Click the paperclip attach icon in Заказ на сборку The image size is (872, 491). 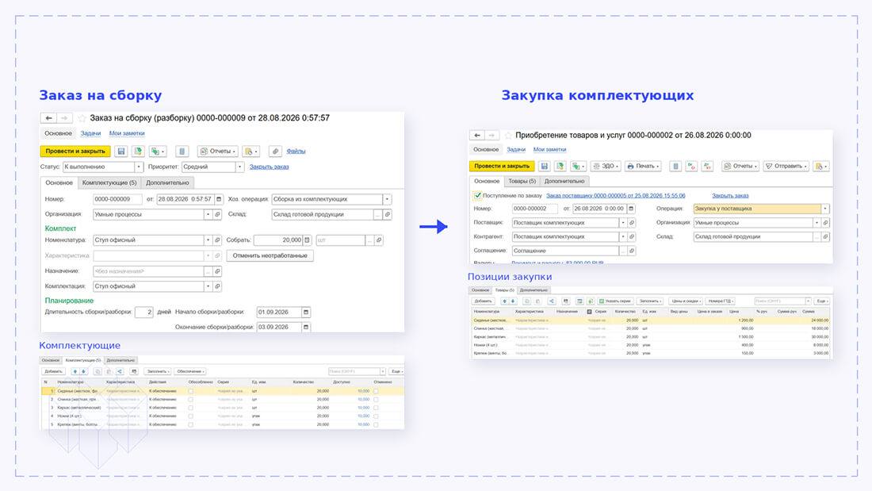275,151
